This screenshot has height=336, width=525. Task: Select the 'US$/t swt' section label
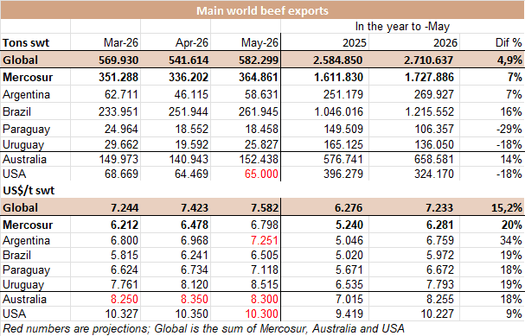pos(29,191)
